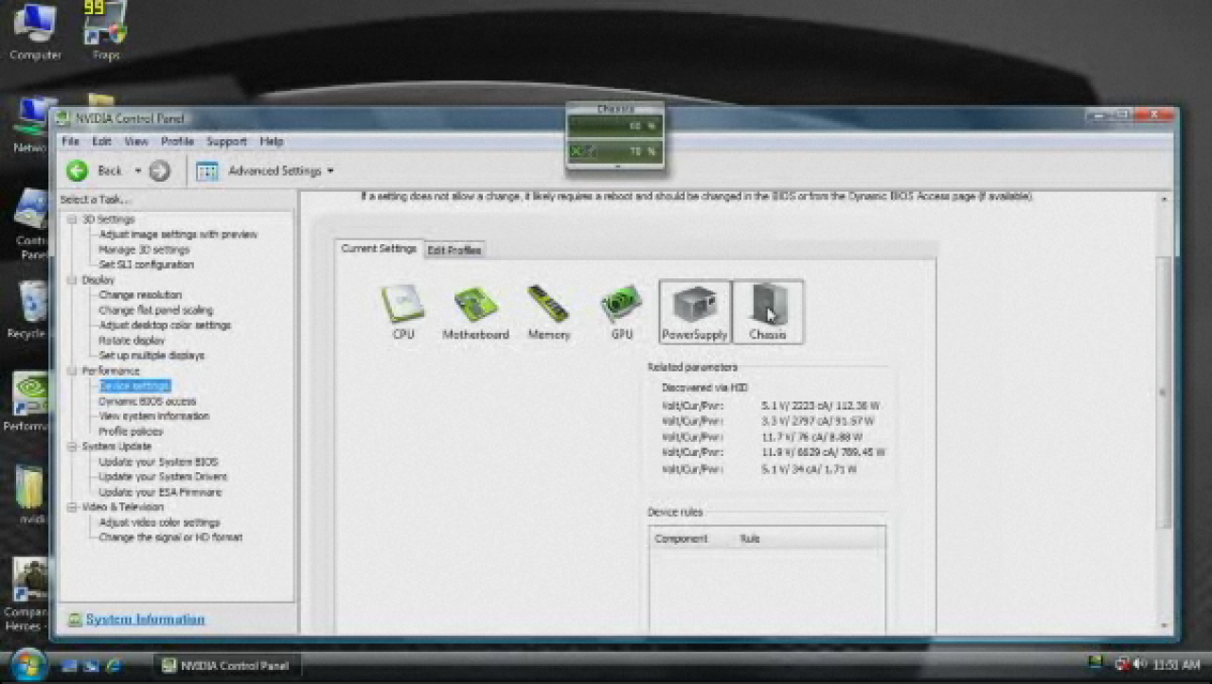Image resolution: width=1212 pixels, height=684 pixels.
Task: Select Change the signal or HD format
Action: point(170,537)
